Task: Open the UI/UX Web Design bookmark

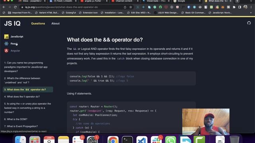Action: [x=166, y=13]
